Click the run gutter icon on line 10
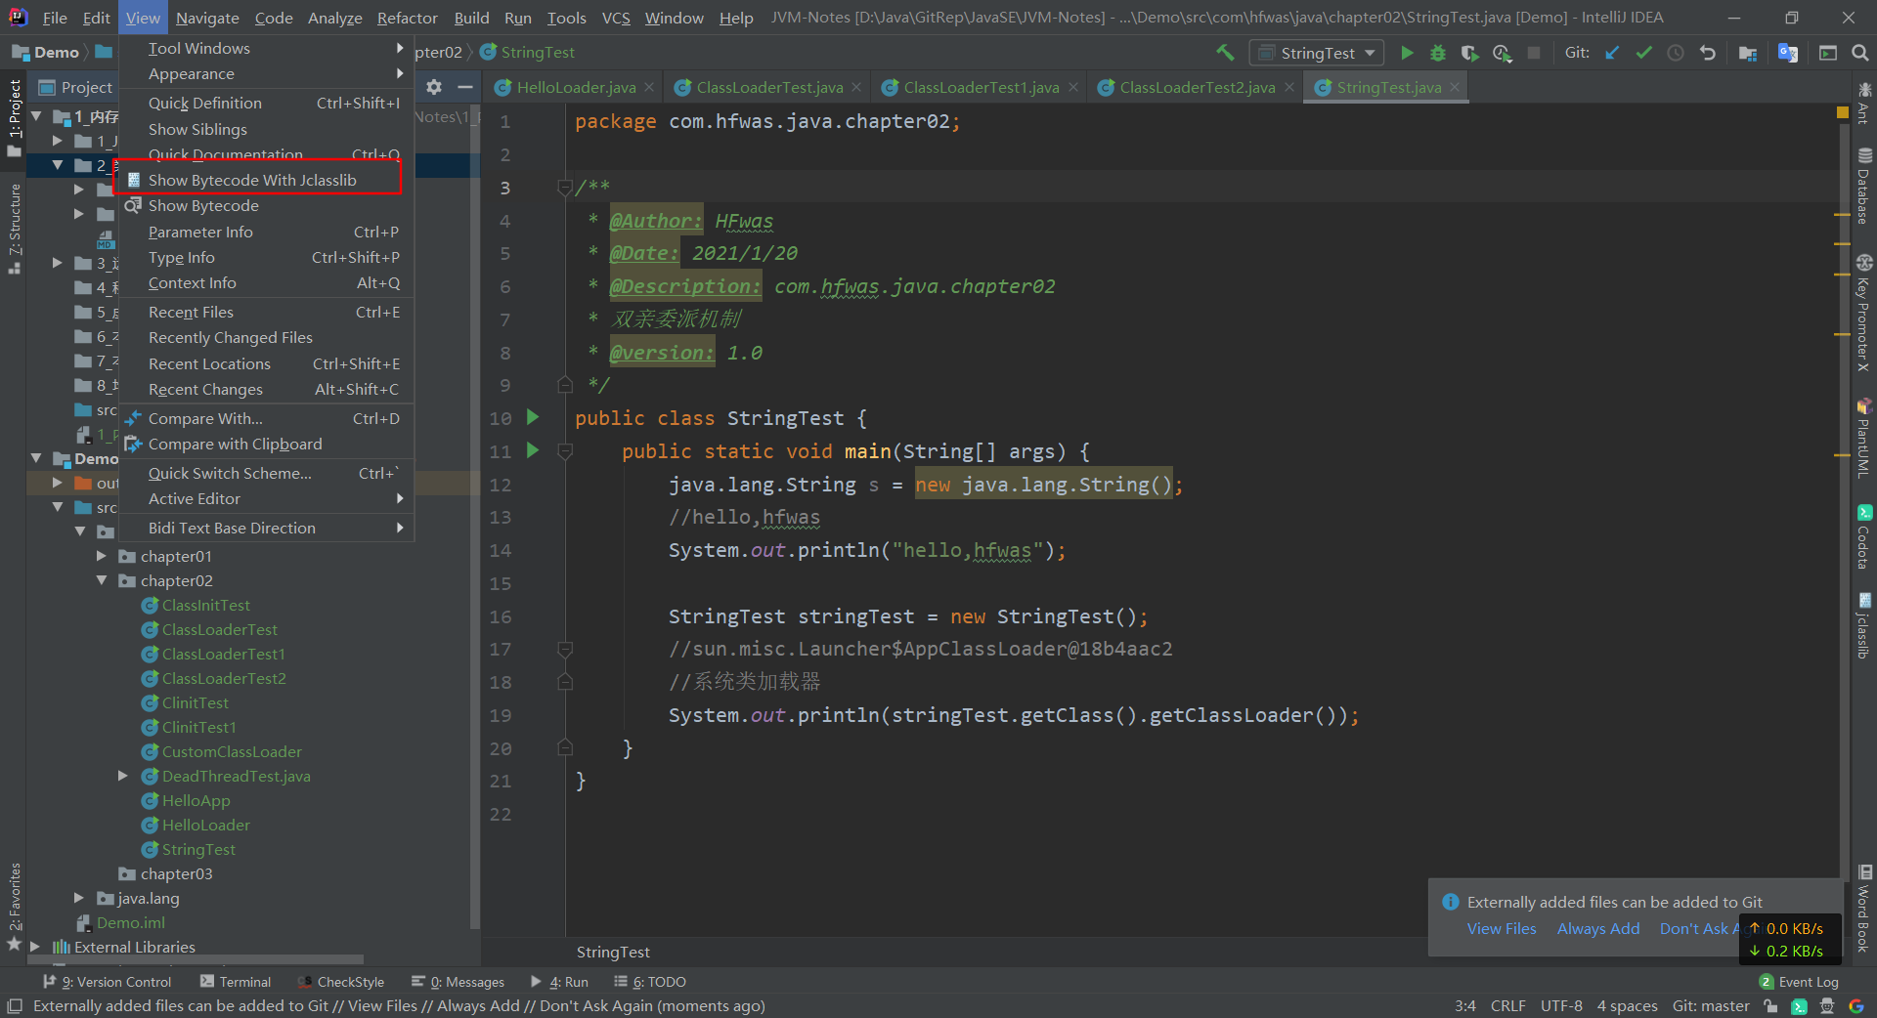This screenshot has width=1877, height=1018. click(x=533, y=417)
